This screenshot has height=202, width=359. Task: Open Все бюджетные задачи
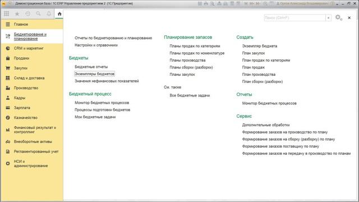[190, 95]
